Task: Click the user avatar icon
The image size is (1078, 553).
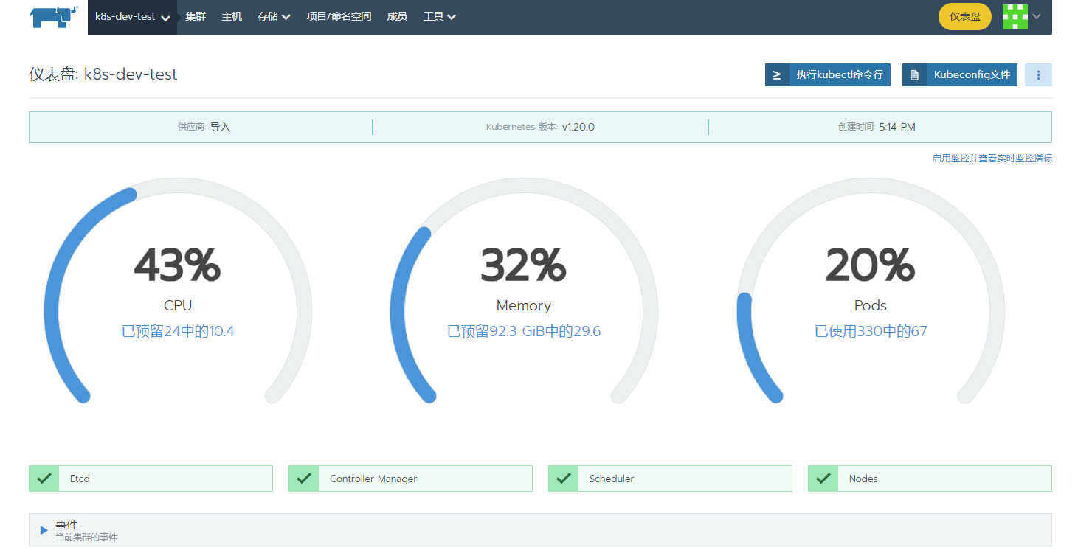Action: coord(1015,16)
